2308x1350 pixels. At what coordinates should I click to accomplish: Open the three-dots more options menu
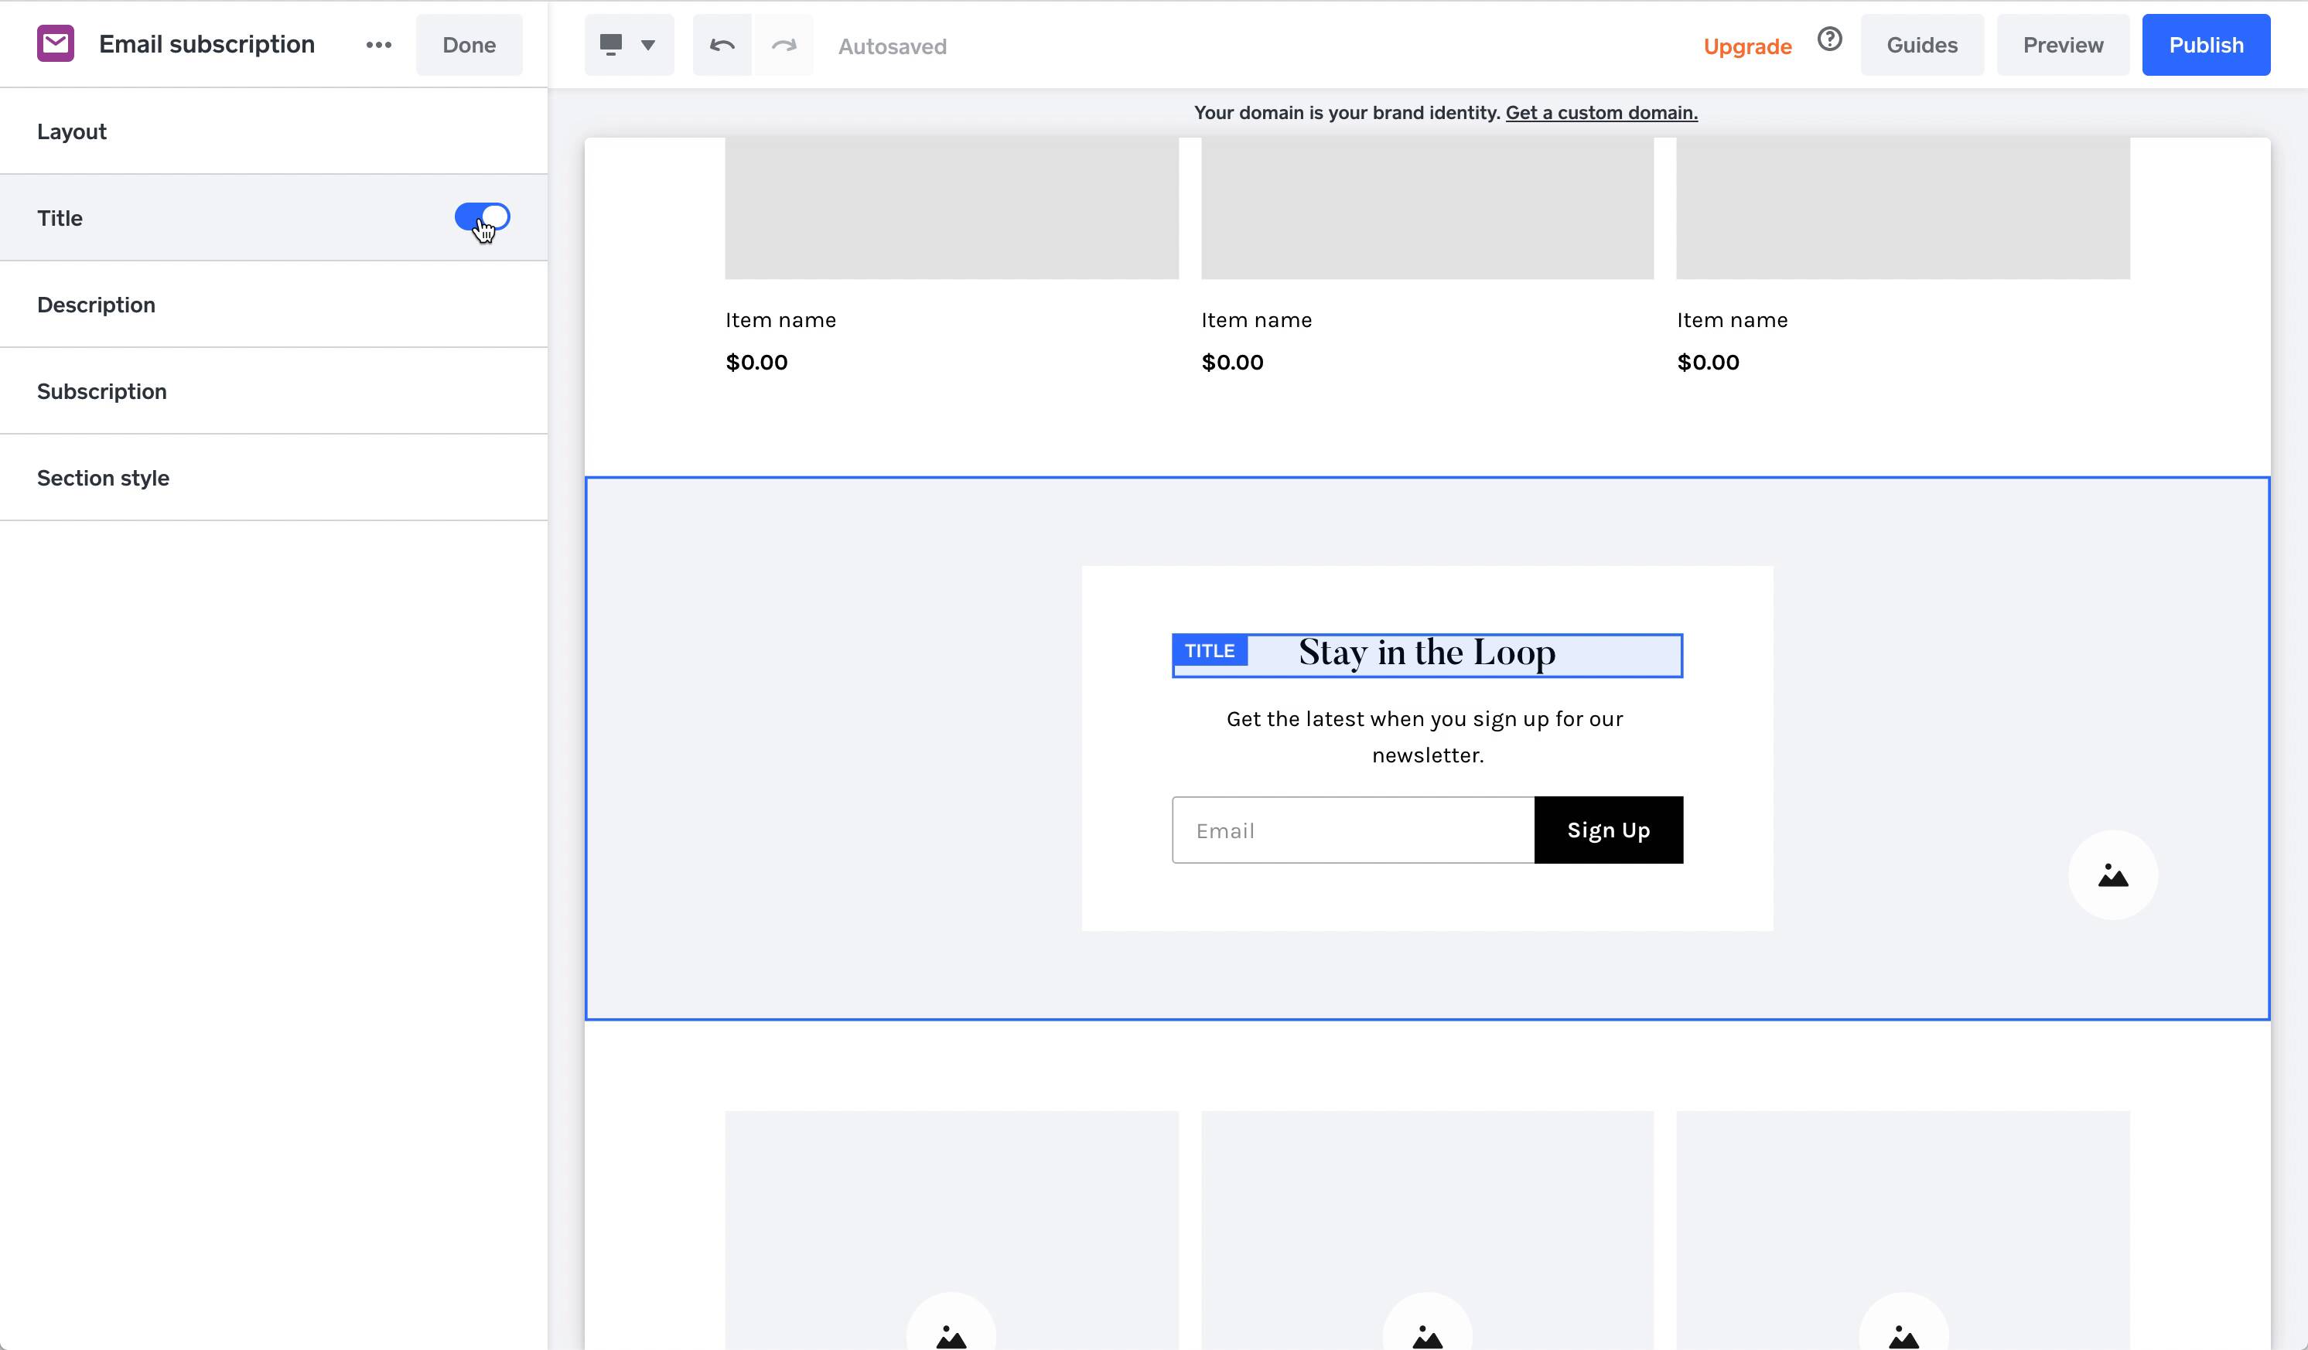point(378,45)
